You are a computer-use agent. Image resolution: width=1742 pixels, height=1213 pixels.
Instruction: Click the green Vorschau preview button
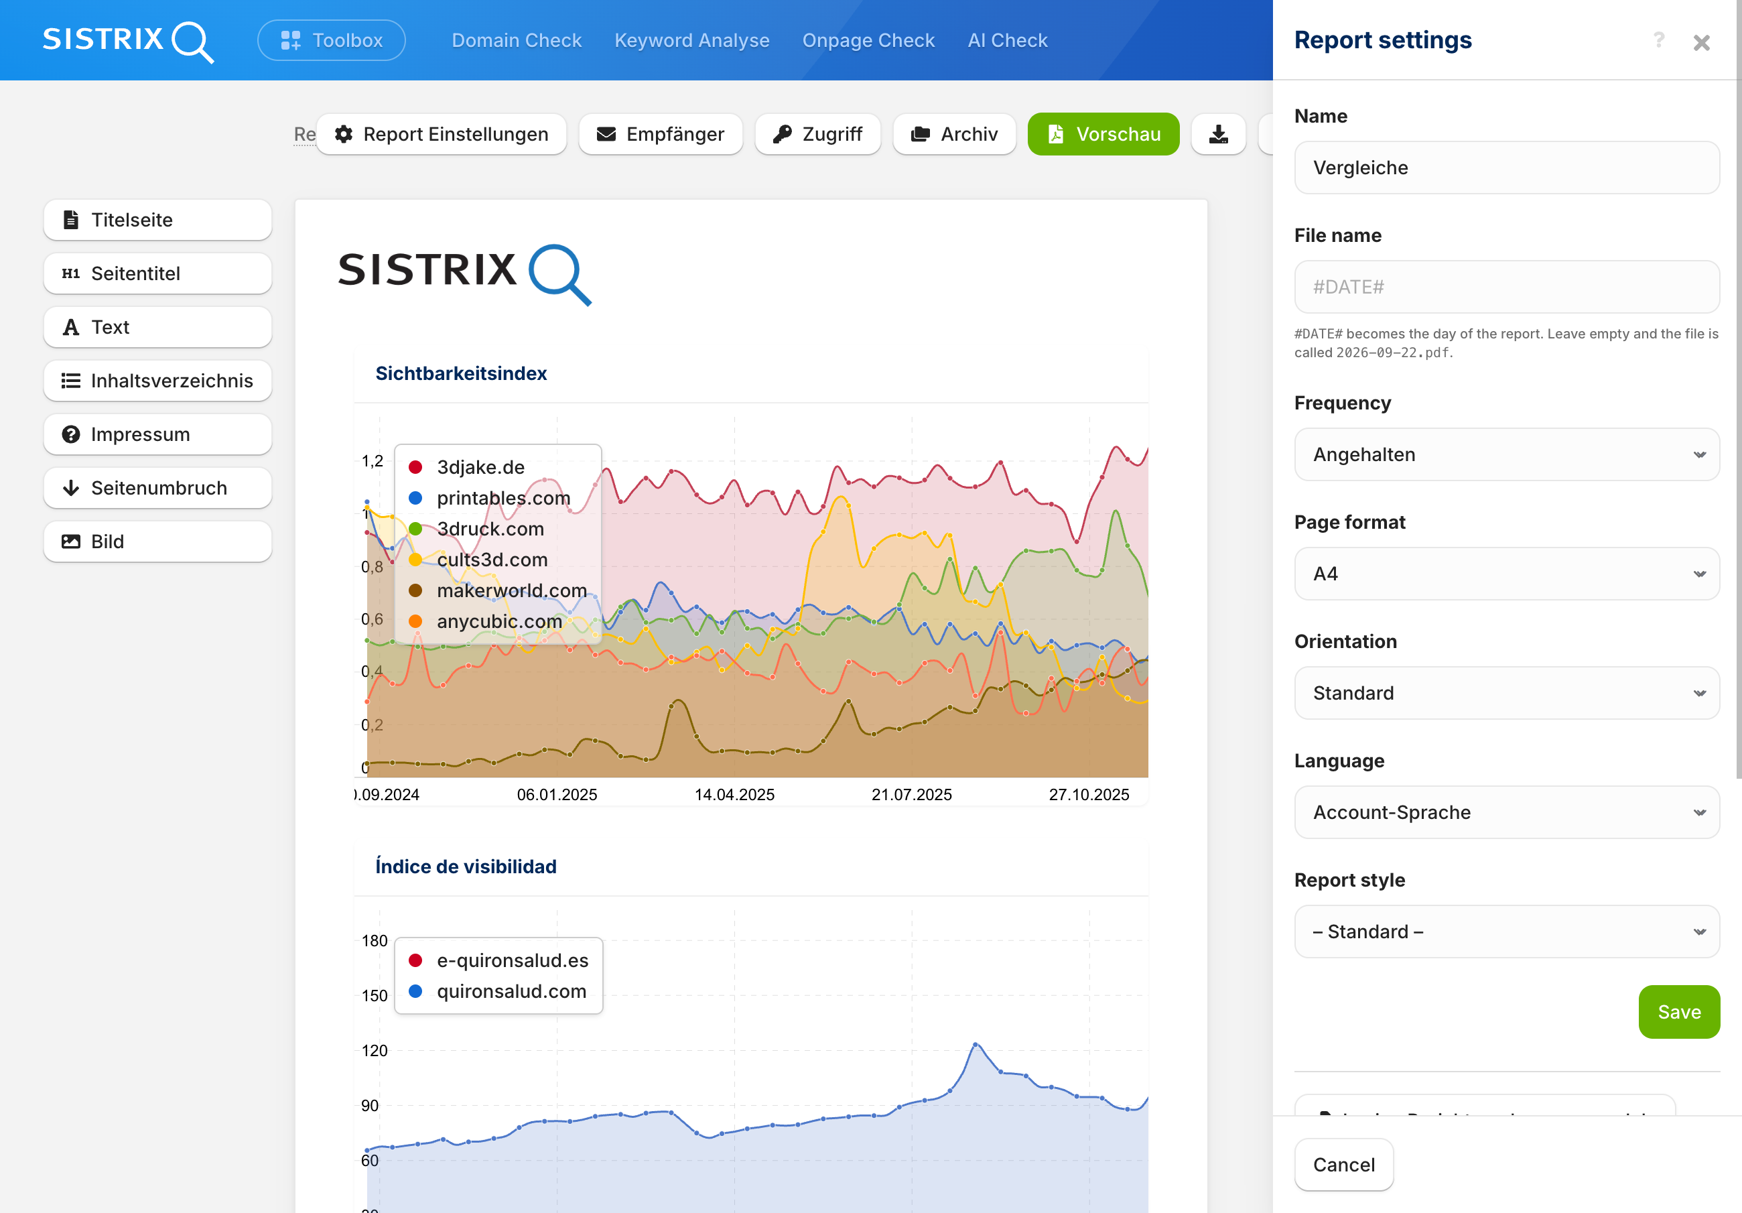(x=1104, y=134)
